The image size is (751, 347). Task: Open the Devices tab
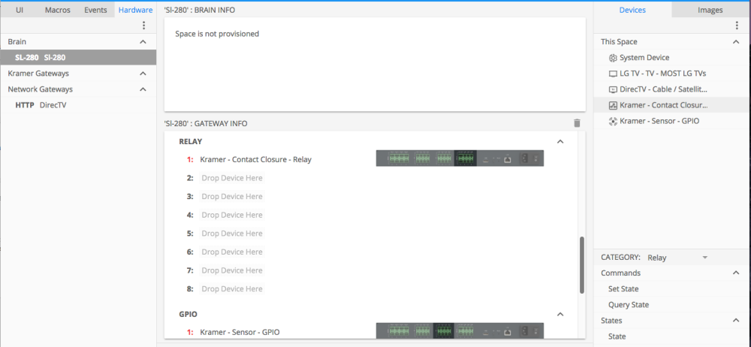click(x=632, y=10)
